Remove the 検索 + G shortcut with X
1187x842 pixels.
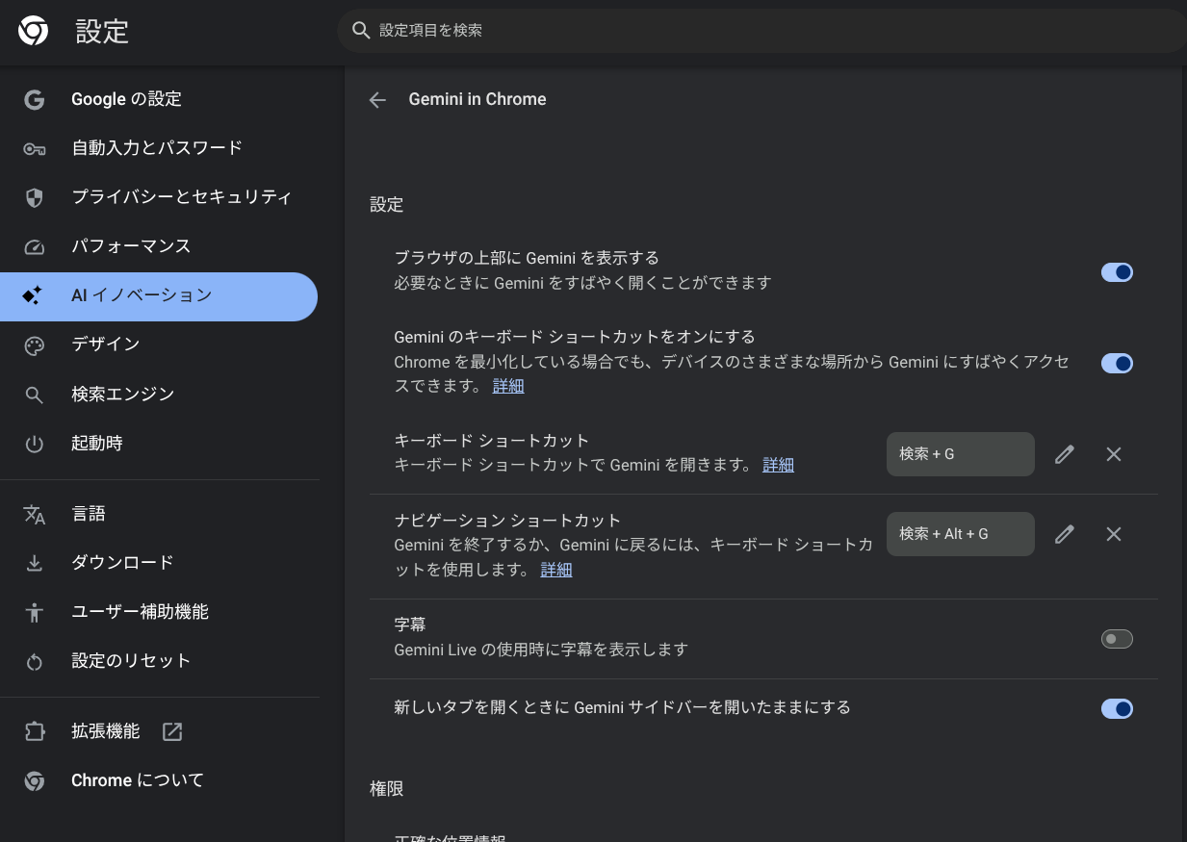[x=1114, y=454]
